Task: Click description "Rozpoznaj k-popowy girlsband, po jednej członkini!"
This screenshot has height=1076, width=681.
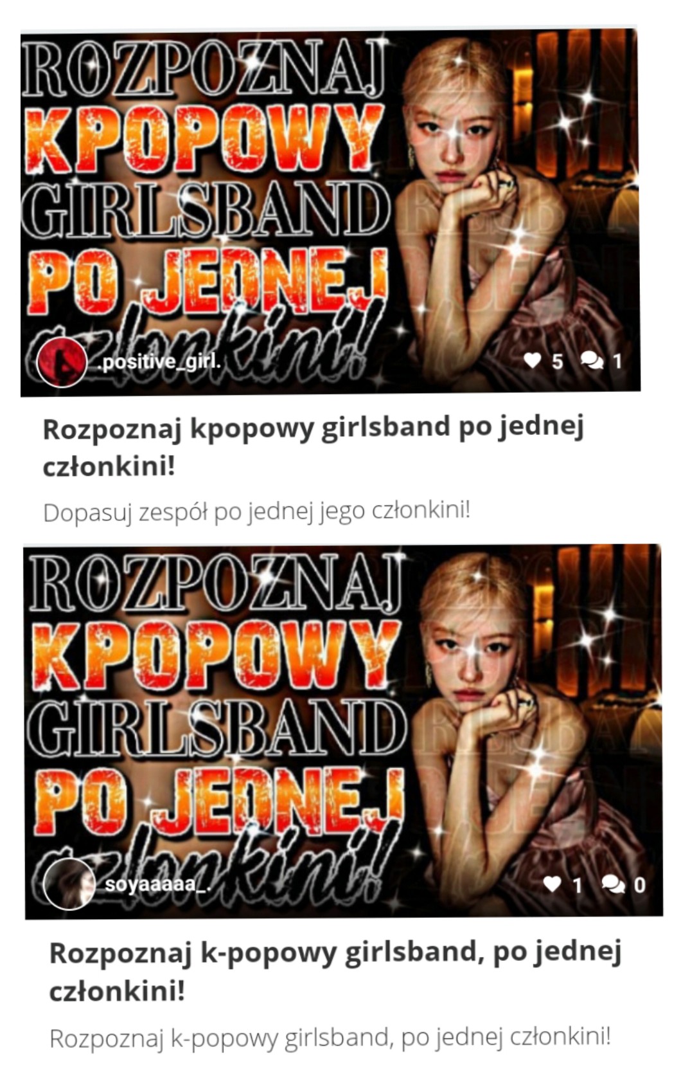Action: pyautogui.click(x=330, y=1037)
